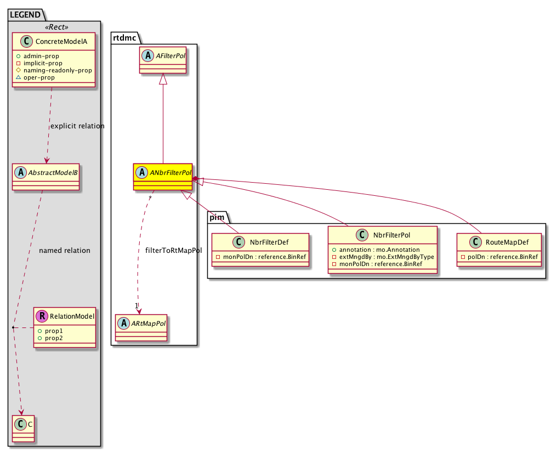Image resolution: width=557 pixels, height=452 pixels.
Task: Click the named relation label
Action: tap(65, 251)
